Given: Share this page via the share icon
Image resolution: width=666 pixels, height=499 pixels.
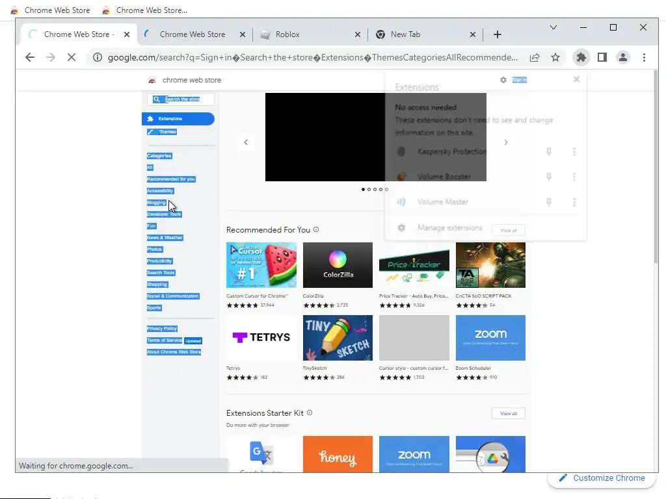Looking at the screenshot, I should [x=535, y=57].
